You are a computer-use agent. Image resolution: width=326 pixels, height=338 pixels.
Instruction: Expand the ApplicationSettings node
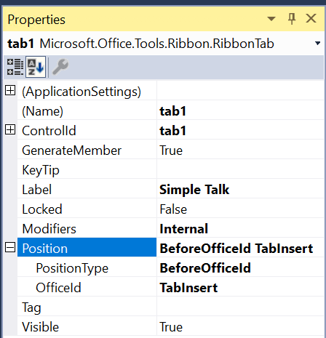point(10,90)
